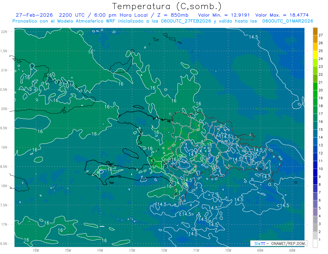Click the dark blue swatch between labels 9 and 10

coord(315,173)
